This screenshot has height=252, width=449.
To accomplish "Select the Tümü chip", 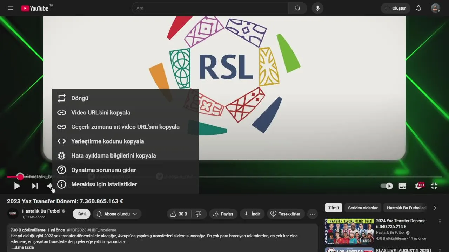I will click(x=334, y=208).
